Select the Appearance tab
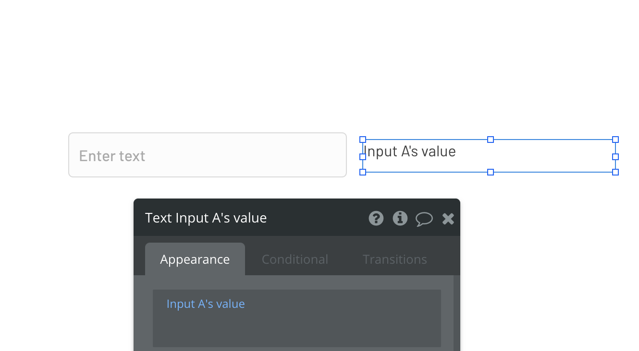 [x=195, y=259]
